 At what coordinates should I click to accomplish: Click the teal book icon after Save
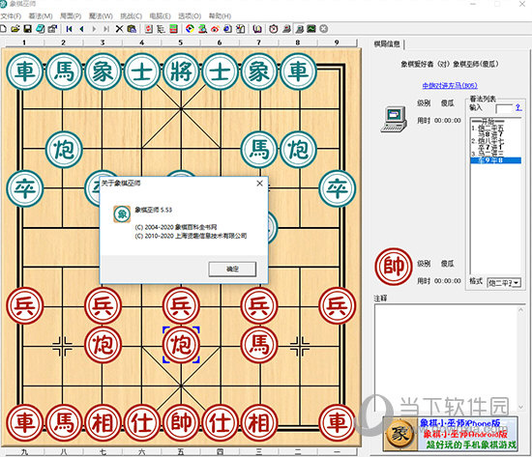click(x=40, y=29)
